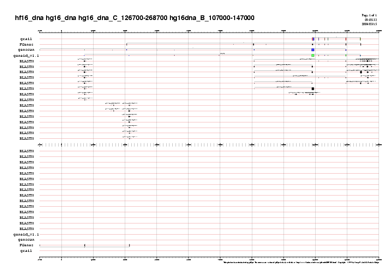392x277 pixels.
Task: Click the large black BLASTN hit square
Action: [313, 88]
